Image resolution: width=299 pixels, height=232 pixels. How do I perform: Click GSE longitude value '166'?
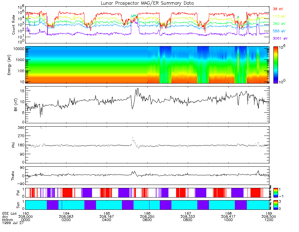pyautogui.click(x=148, y=213)
